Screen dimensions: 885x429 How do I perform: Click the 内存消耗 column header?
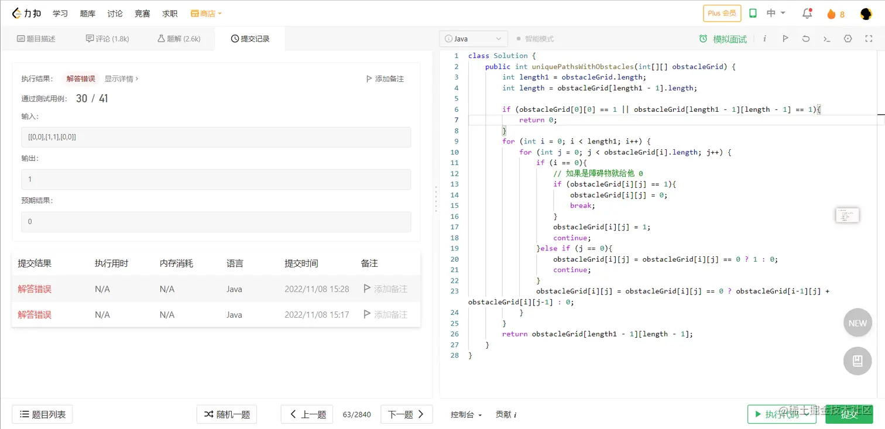[x=176, y=263]
